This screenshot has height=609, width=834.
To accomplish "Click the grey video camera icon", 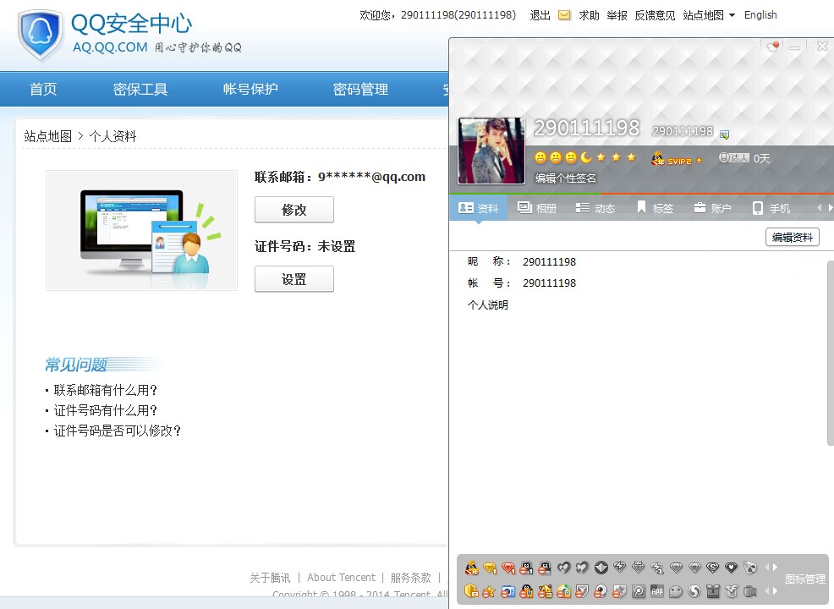I will [750, 591].
